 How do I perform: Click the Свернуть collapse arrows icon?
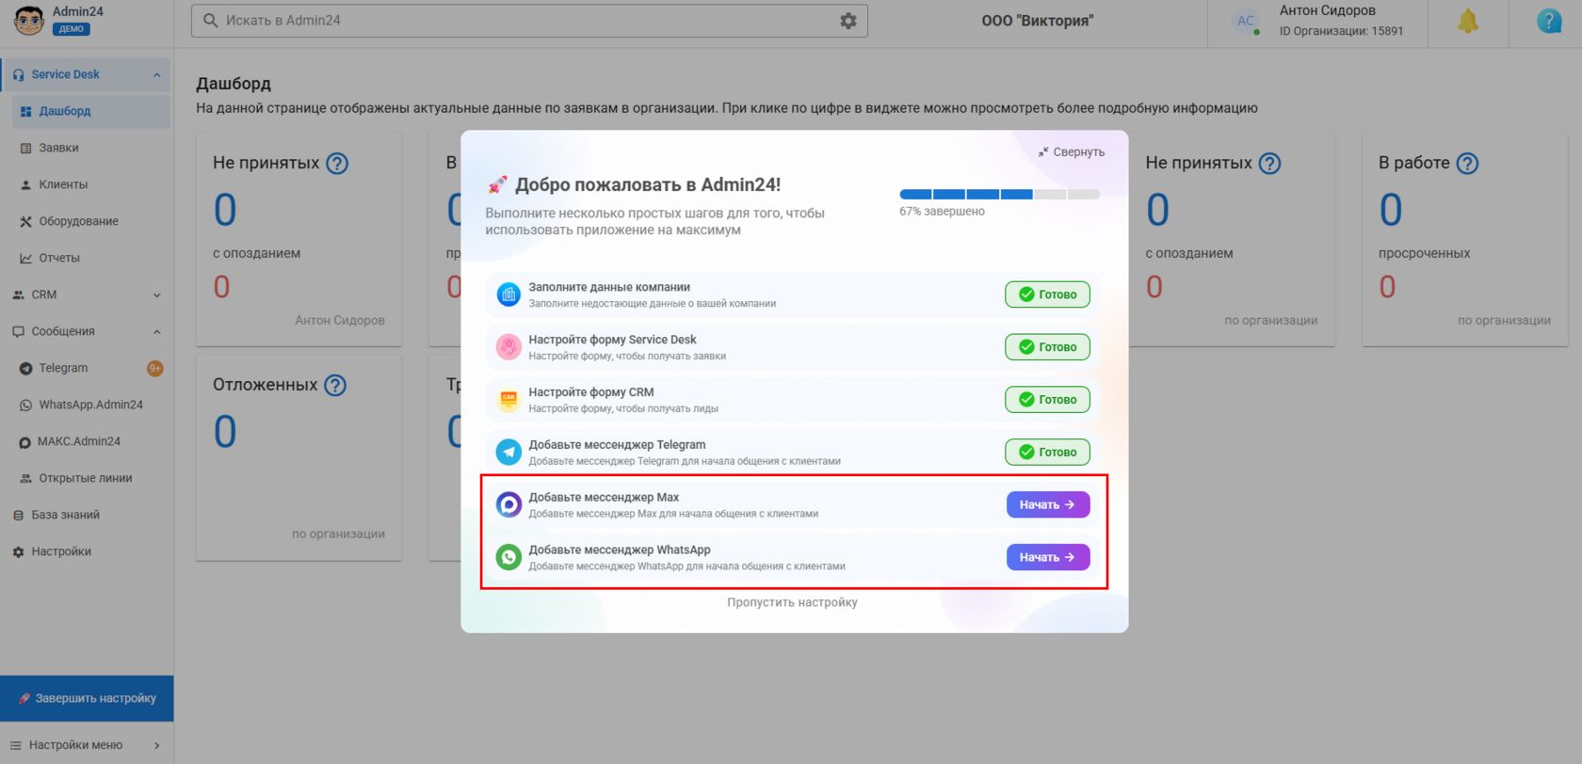[1043, 152]
